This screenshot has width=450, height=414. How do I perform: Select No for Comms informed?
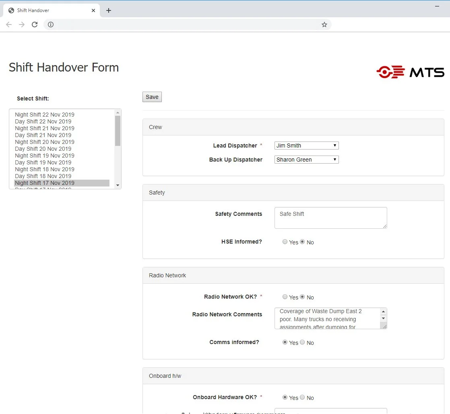coord(303,342)
